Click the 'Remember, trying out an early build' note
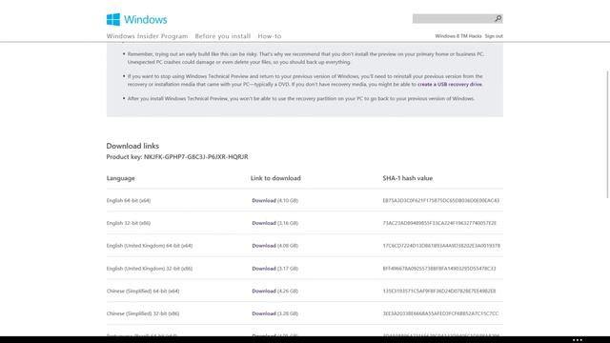 (x=306, y=58)
